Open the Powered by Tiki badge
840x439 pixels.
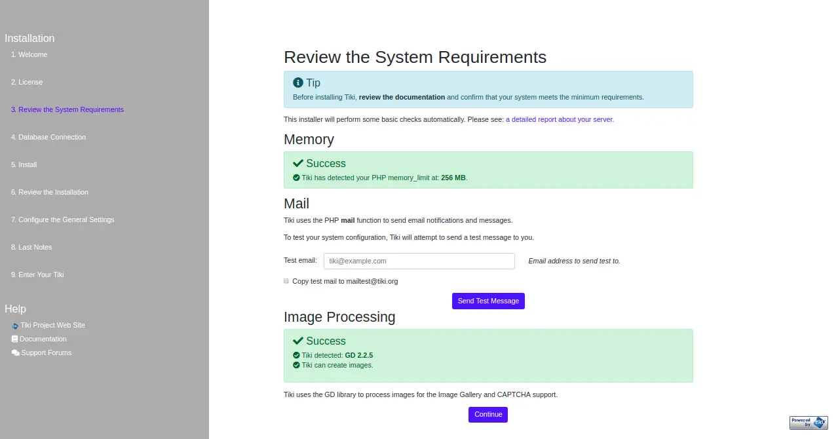coord(809,423)
